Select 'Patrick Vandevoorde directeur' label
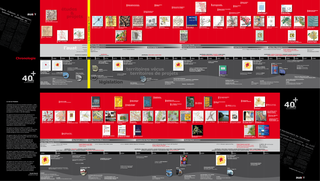Screen dimensions: 320x181 click(192, 47)
